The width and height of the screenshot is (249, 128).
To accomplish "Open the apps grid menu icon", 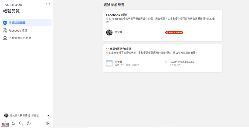I will [x=48, y=5].
